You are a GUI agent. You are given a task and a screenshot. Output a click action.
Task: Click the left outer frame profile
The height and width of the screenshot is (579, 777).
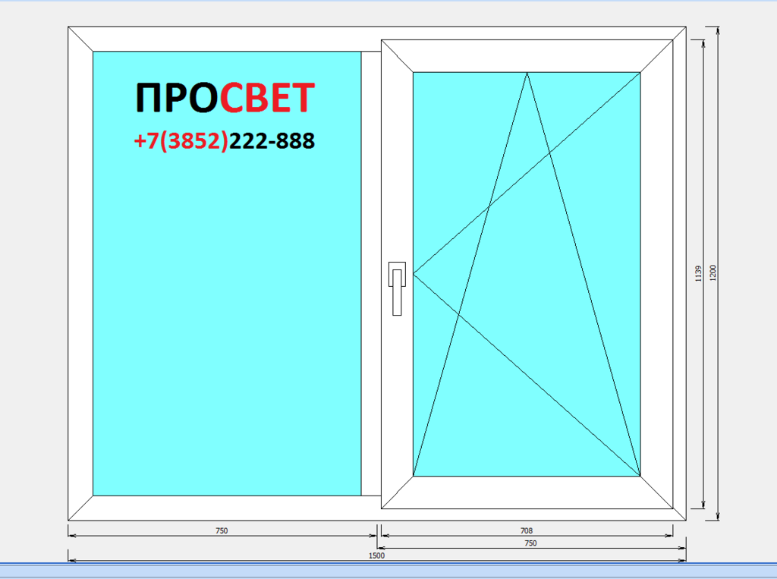(80, 273)
